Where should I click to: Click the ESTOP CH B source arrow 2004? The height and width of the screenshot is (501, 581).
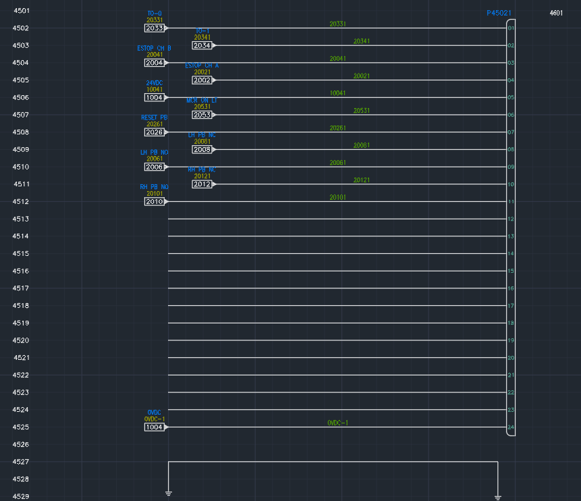pos(154,62)
